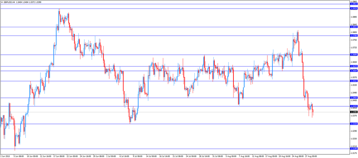Click the 1.5250 price scale value
The width and height of the screenshot is (358, 158).
(354, 139)
